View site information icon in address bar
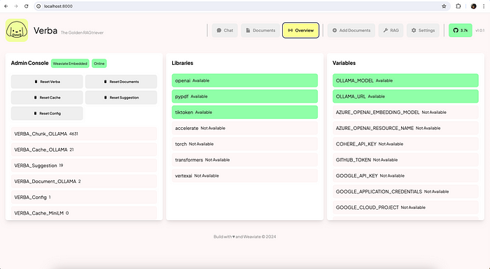Image resolution: width=490 pixels, height=269 pixels. [x=38, y=6]
